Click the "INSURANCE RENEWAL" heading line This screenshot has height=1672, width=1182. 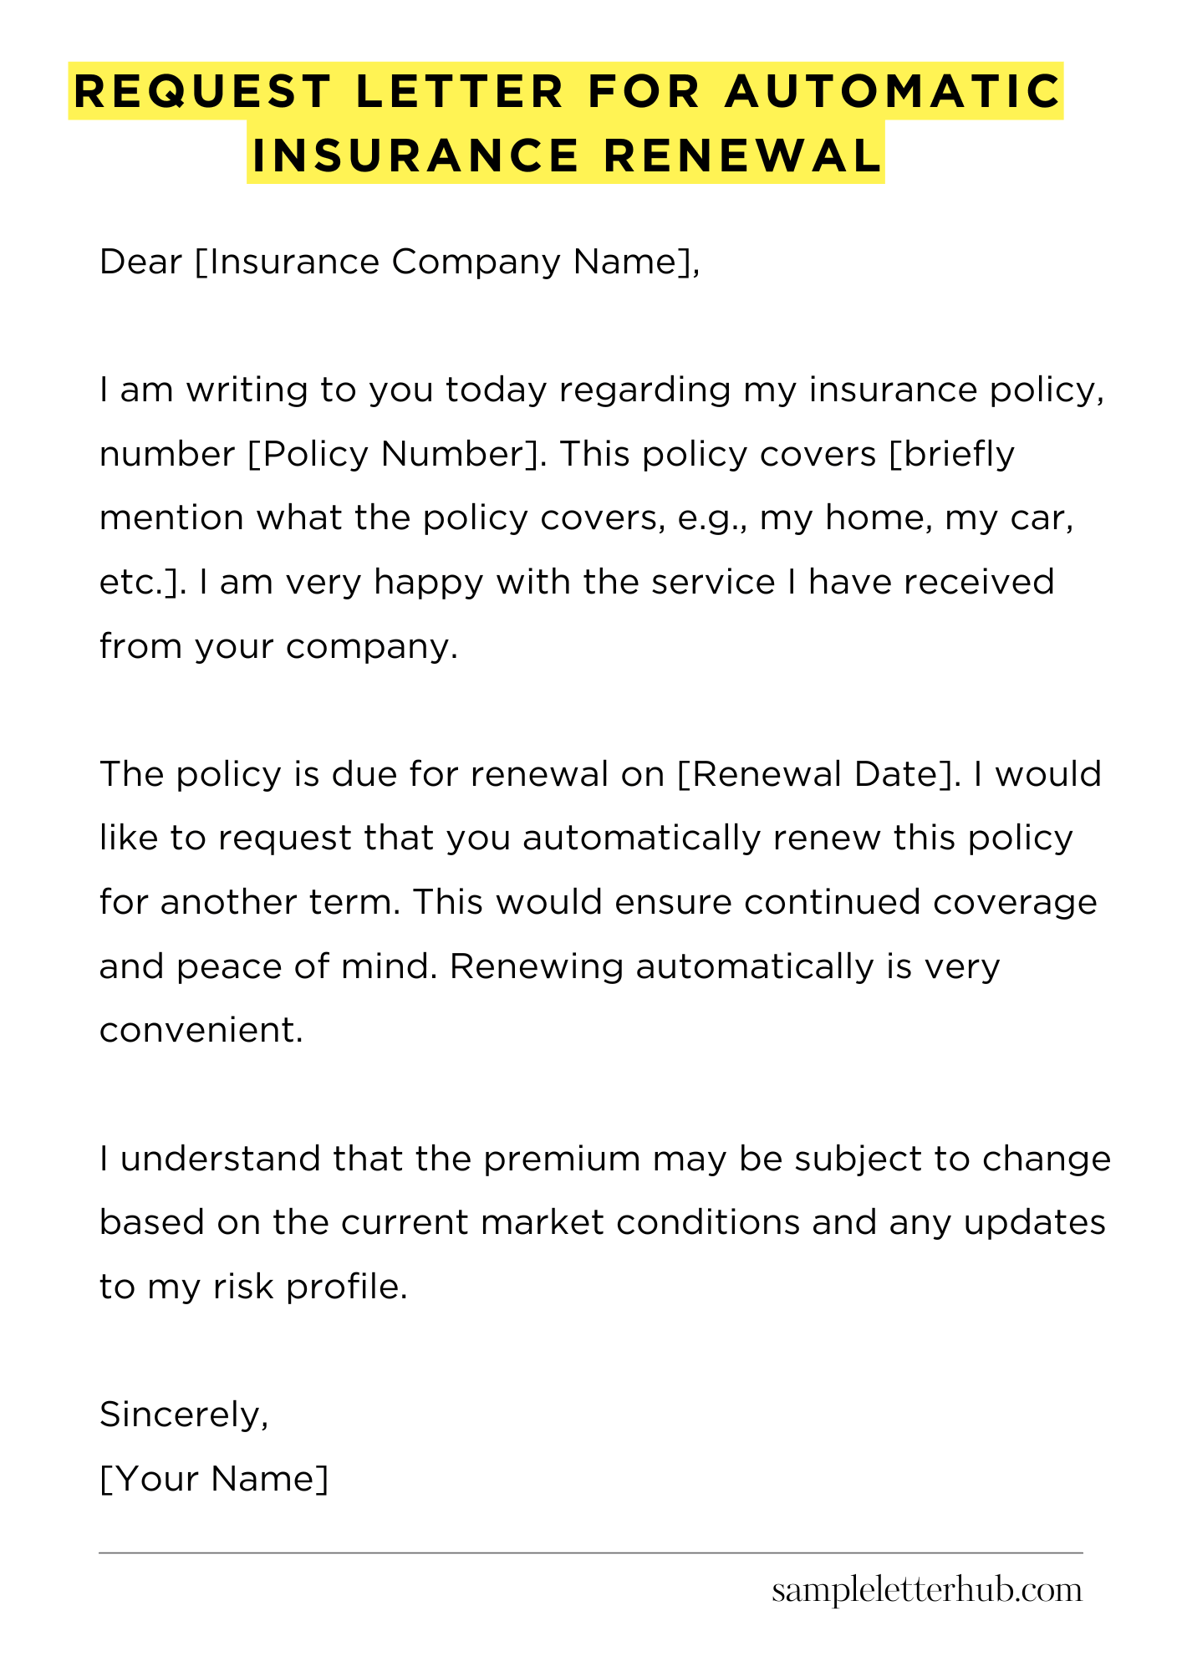click(566, 155)
